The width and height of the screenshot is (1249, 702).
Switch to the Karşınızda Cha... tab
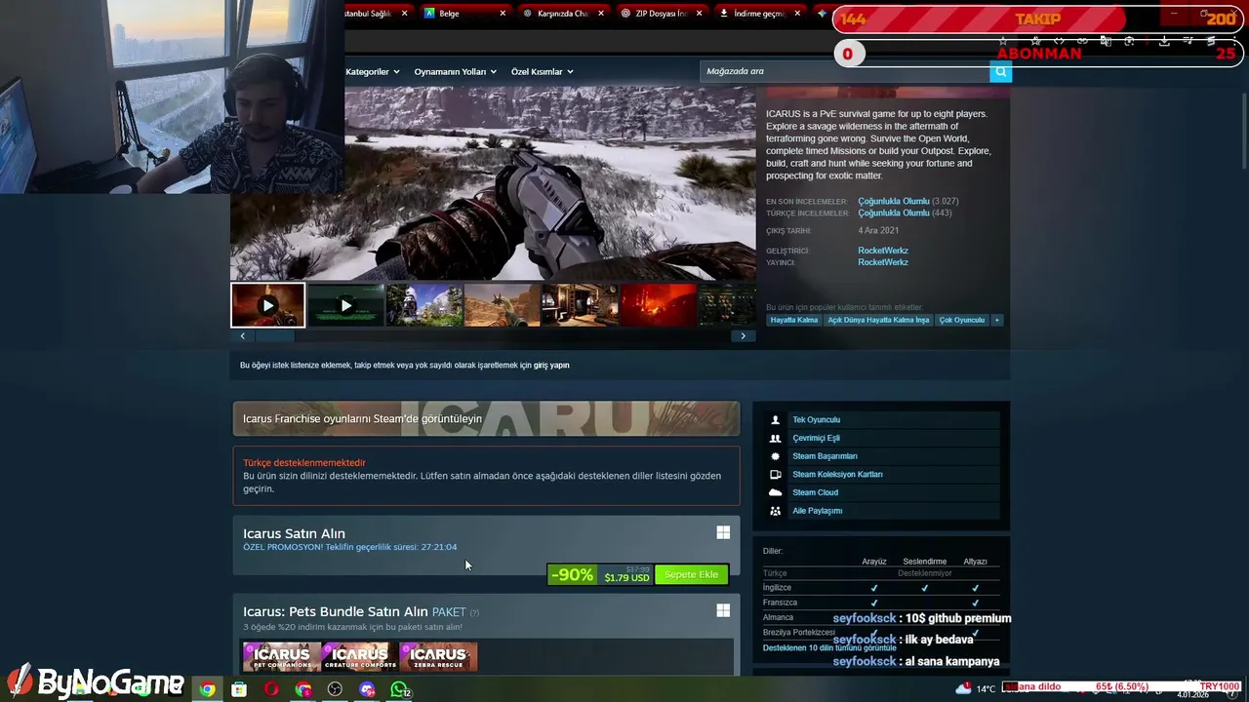563,13
